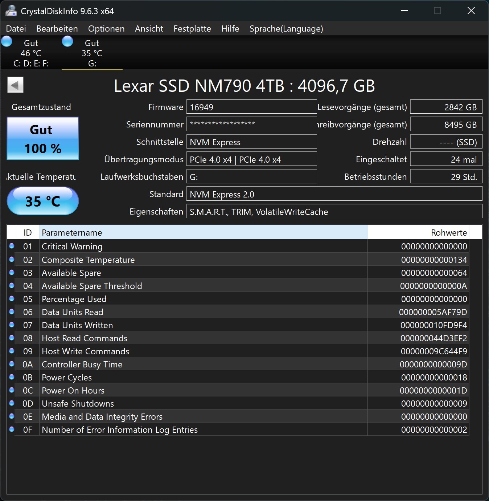Click status orb for Available Spare row
Viewport: 489px width, 501px height.
click(x=12, y=272)
